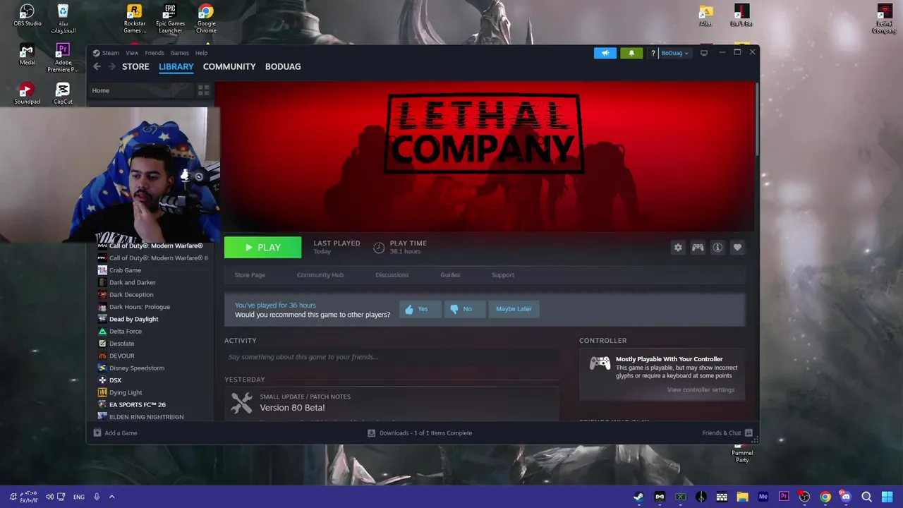Switch to Big Picture mode monitor icon

coord(703,53)
